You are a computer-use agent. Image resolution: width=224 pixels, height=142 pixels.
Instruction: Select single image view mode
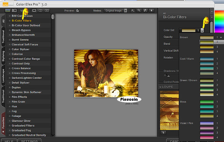click(x=34, y=10)
